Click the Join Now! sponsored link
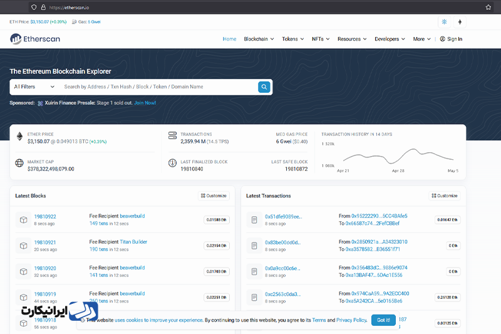This screenshot has height=334, width=501. point(145,103)
